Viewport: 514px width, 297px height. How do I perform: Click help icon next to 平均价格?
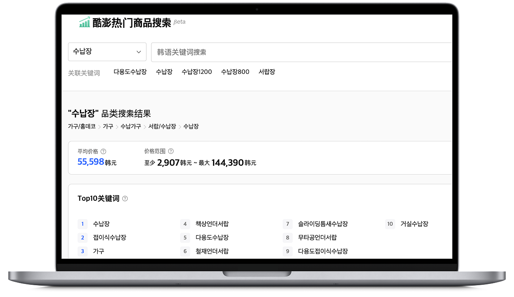104,151
